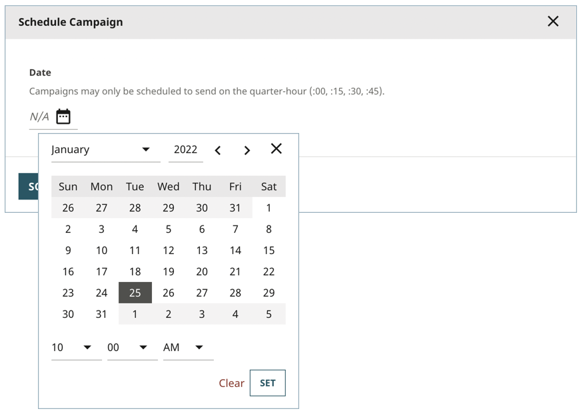Select January 14 in the calendar grid
This screenshot has width=583, height=413.
[235, 250]
